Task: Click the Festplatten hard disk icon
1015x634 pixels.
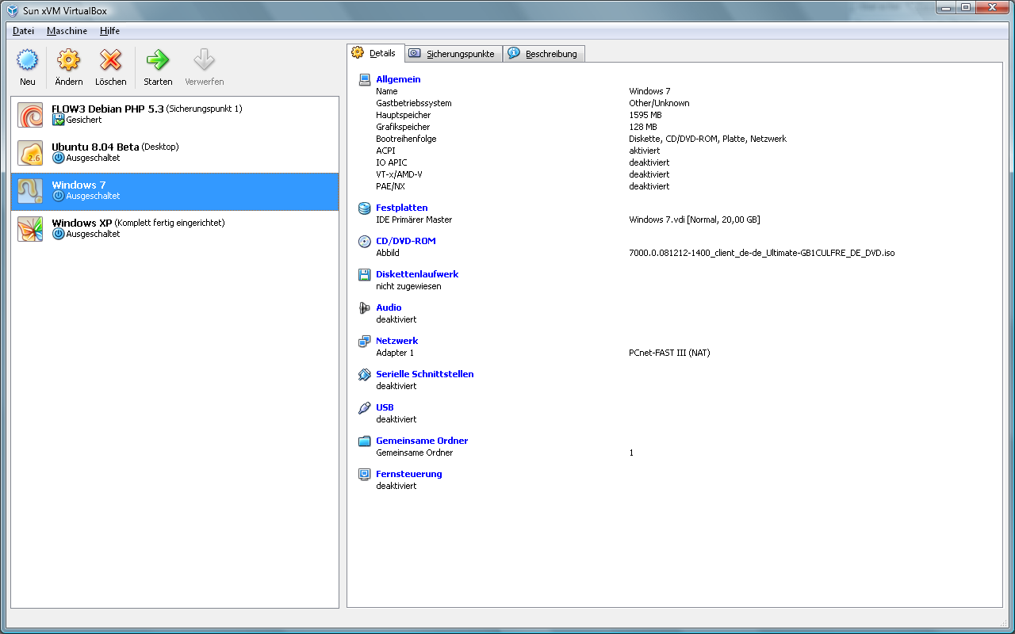Action: pyautogui.click(x=365, y=208)
